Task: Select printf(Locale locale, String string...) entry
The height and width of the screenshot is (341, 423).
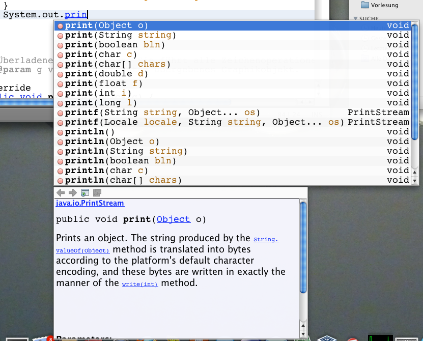Action: [x=233, y=122]
